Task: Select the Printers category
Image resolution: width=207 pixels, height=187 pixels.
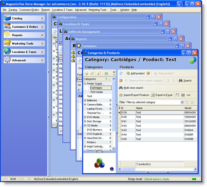Action: [x=91, y=142]
